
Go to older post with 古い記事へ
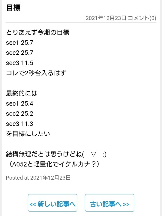coord(109,203)
